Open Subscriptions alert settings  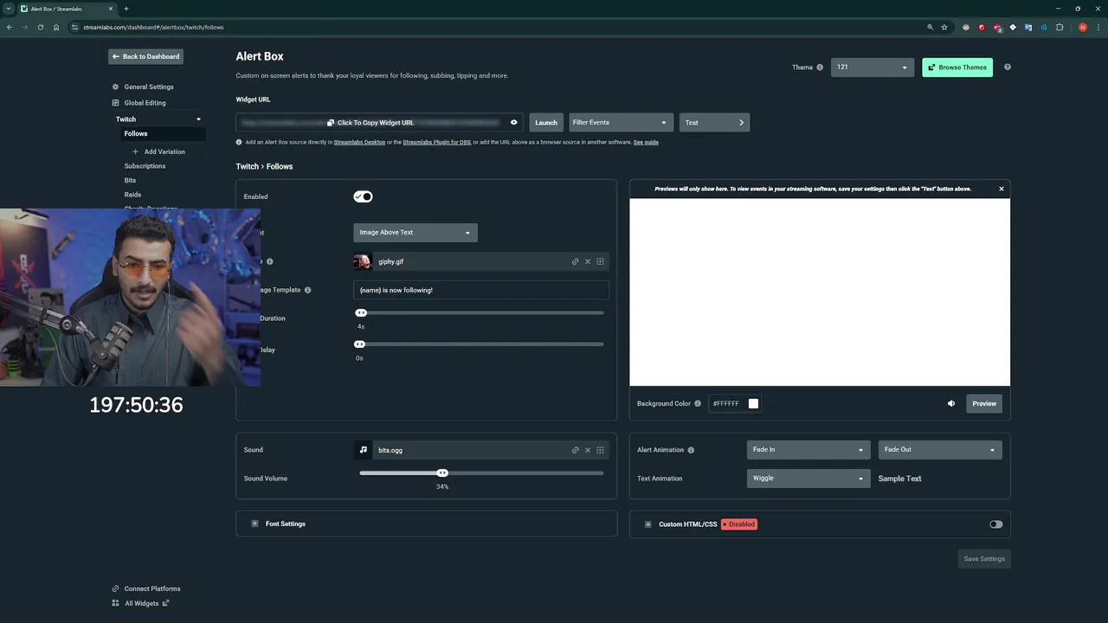(145, 166)
